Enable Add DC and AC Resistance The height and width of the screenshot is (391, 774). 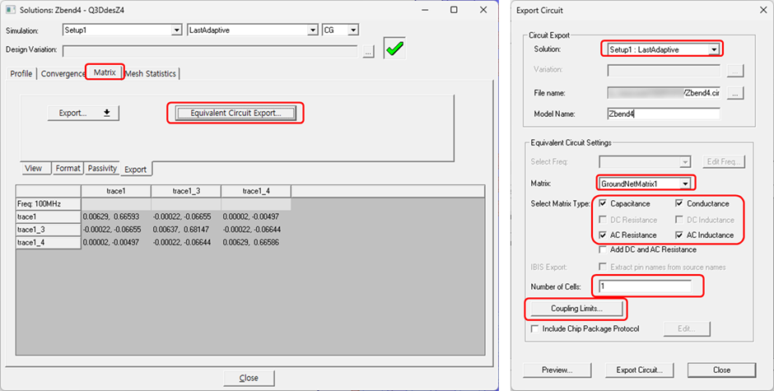click(604, 249)
